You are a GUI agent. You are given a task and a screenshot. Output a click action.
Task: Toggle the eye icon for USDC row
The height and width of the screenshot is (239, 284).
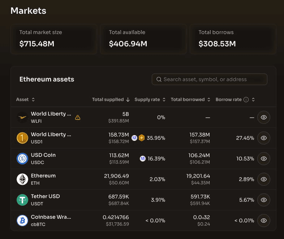[264, 159]
